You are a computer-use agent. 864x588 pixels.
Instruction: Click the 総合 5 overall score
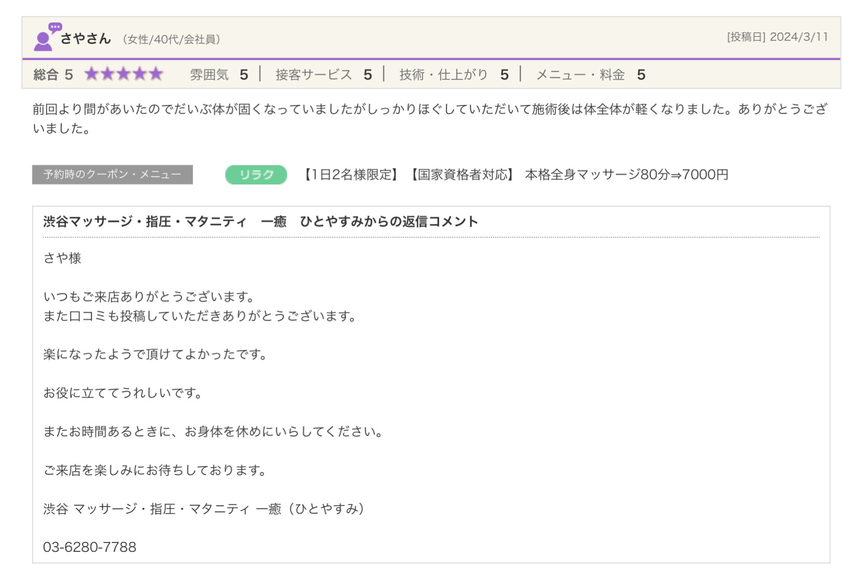(x=53, y=75)
